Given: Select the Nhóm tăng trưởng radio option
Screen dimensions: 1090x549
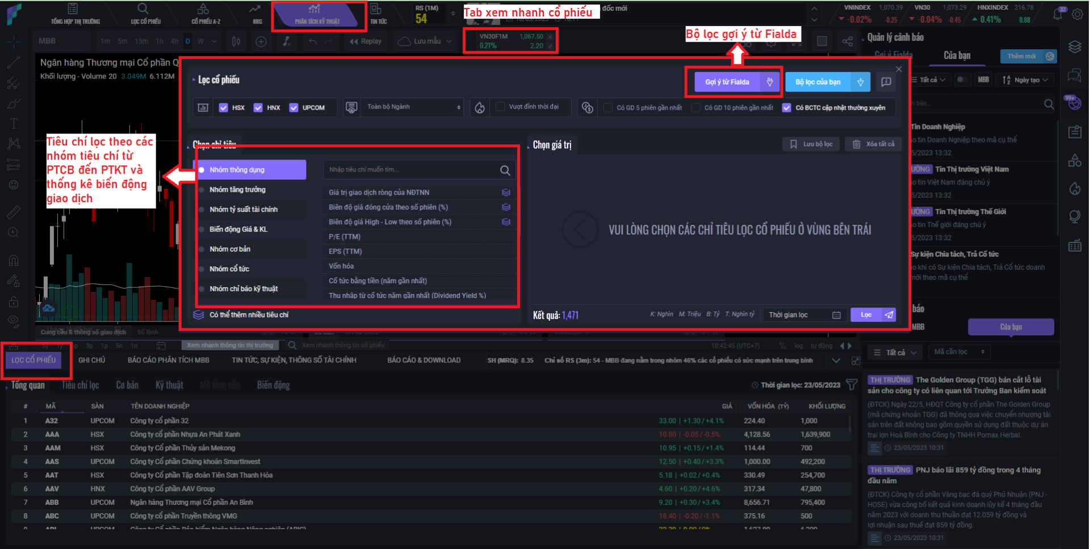Looking at the screenshot, I should (202, 190).
